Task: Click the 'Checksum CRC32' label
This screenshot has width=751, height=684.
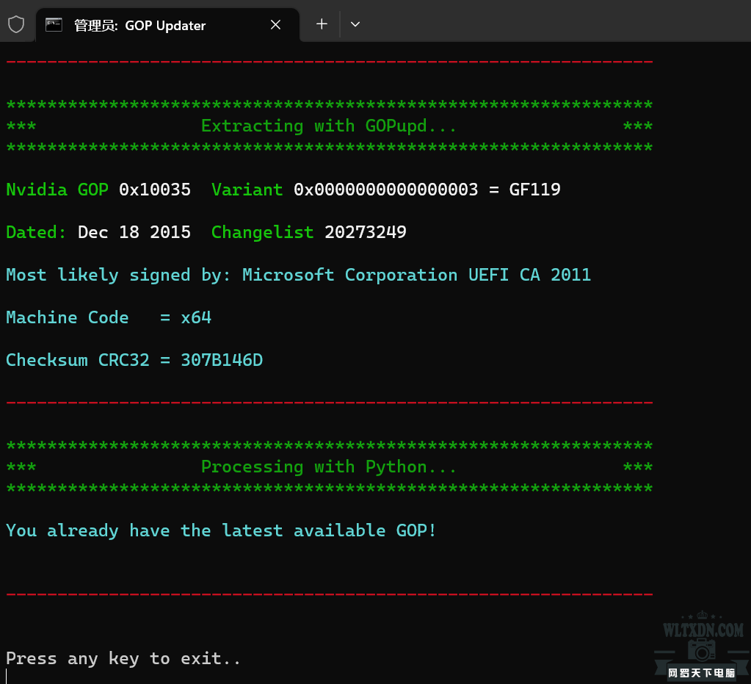Action: (x=78, y=360)
